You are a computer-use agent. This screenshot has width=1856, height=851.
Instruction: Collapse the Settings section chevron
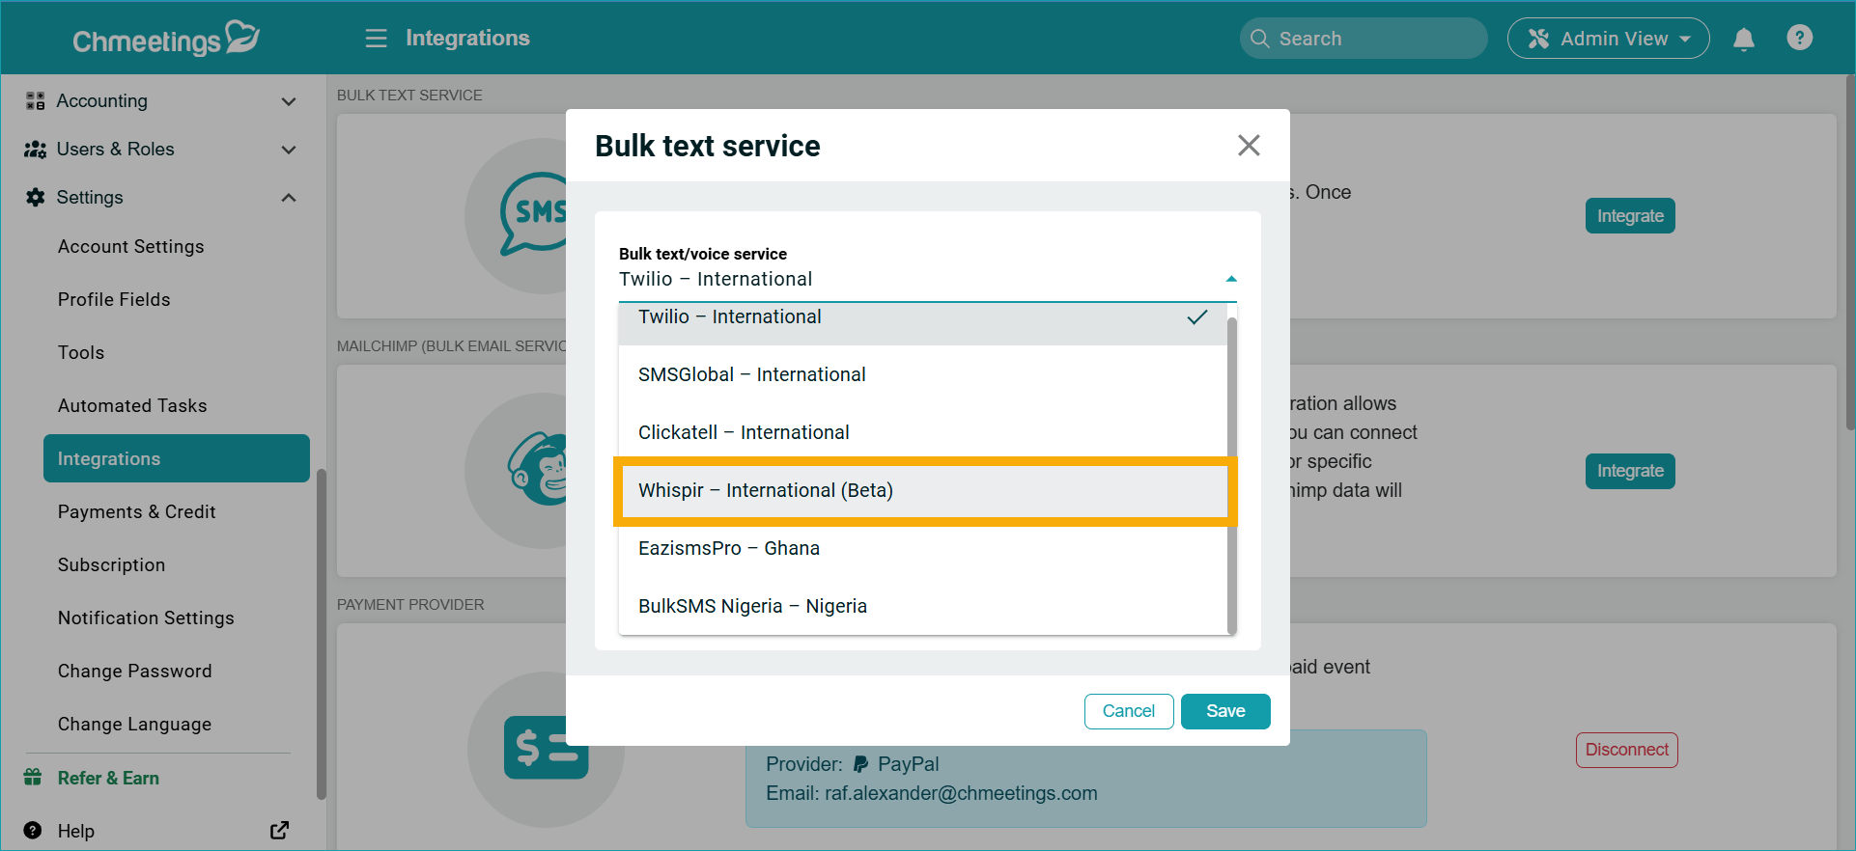pos(289,198)
